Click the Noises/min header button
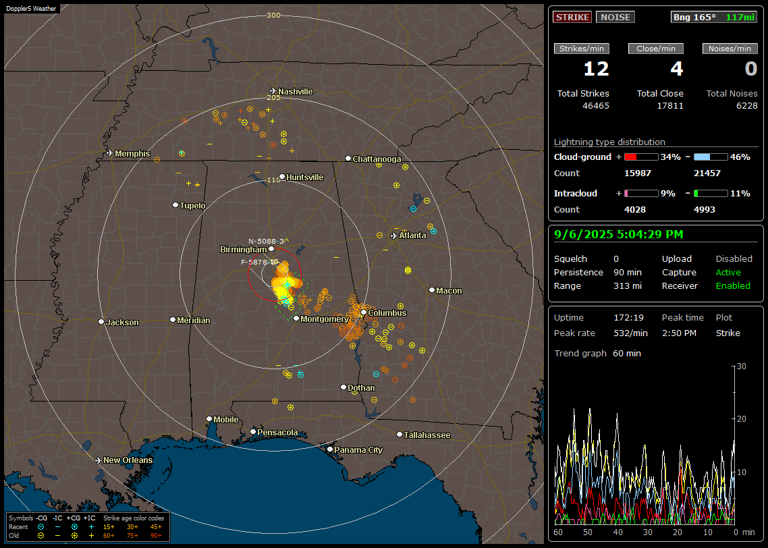 [730, 49]
